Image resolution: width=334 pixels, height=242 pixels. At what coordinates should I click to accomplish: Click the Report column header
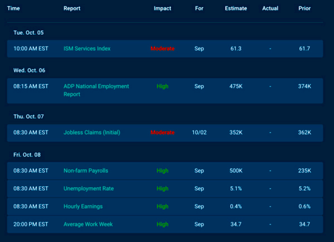[x=72, y=8]
